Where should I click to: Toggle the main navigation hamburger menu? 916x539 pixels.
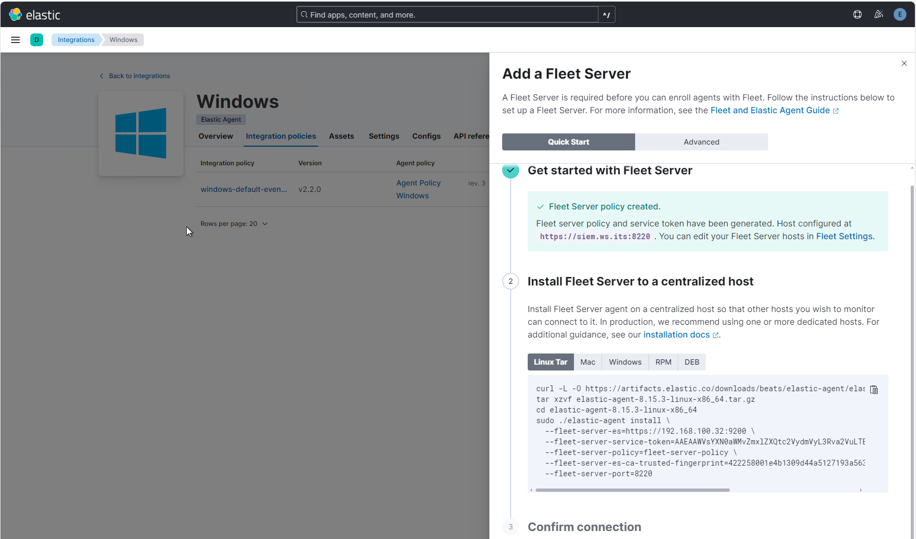[15, 40]
